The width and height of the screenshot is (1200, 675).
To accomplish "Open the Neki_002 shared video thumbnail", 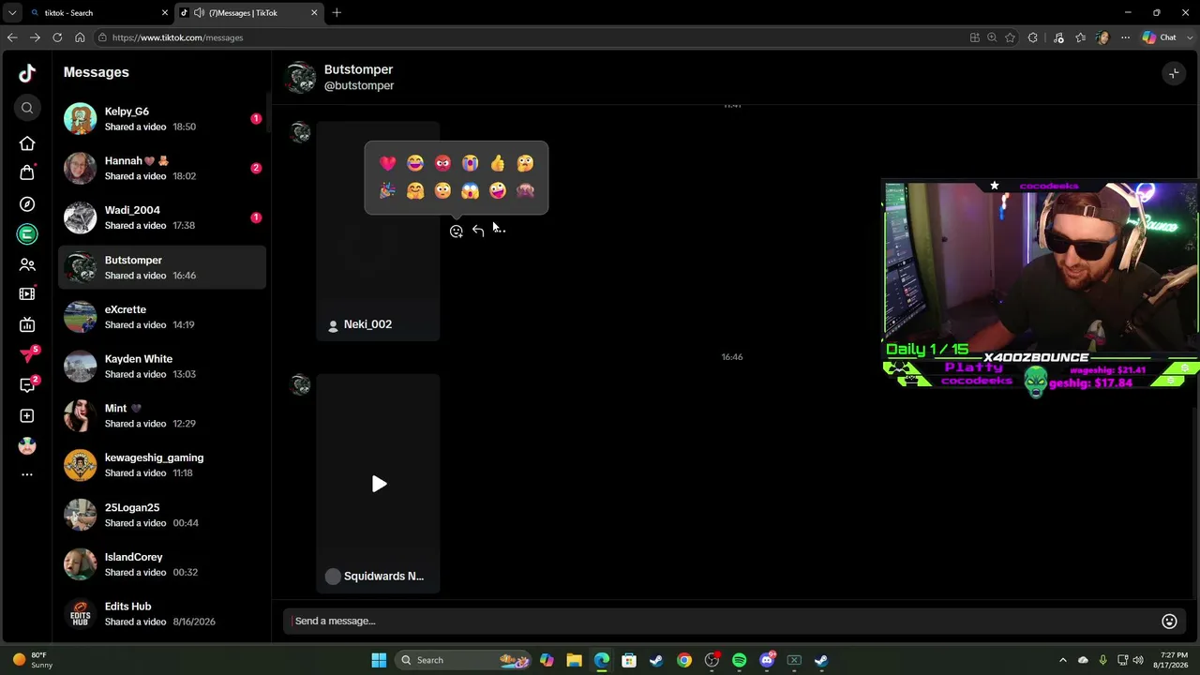I will coord(378,231).
